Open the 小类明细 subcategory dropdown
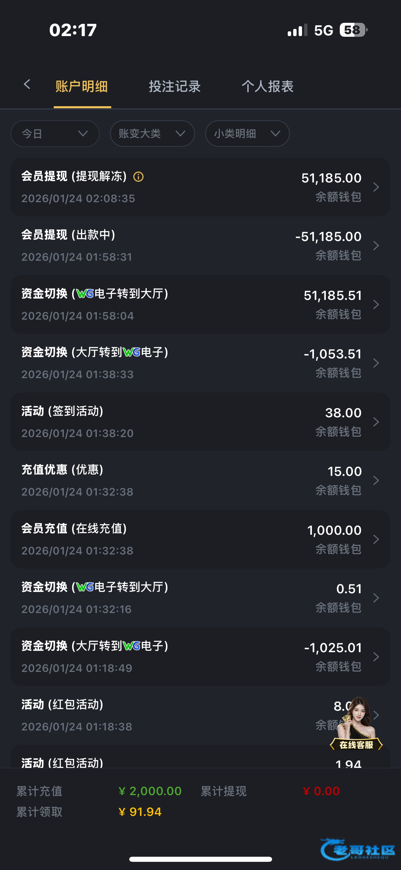 click(x=247, y=134)
